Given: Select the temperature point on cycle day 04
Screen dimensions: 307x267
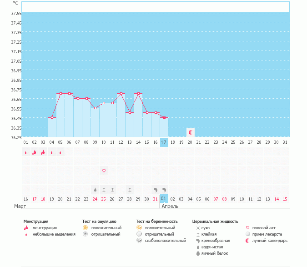Looking at the screenshot, I should [52, 118].
